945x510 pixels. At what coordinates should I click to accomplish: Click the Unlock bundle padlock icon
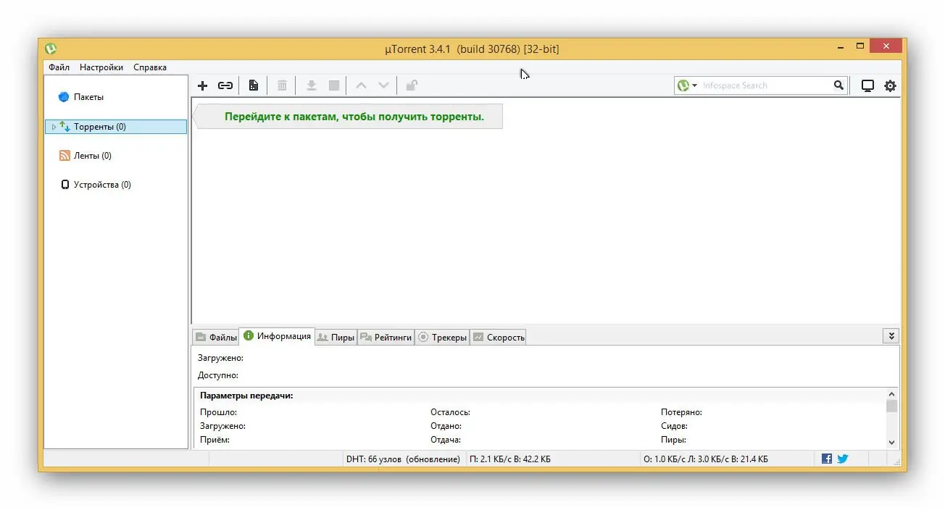click(411, 85)
